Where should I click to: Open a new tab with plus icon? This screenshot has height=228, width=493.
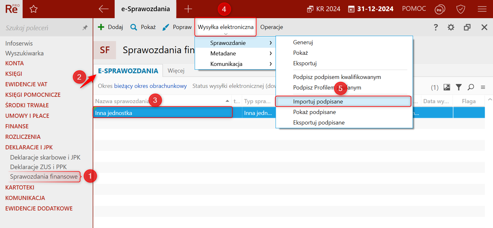pyautogui.click(x=188, y=9)
